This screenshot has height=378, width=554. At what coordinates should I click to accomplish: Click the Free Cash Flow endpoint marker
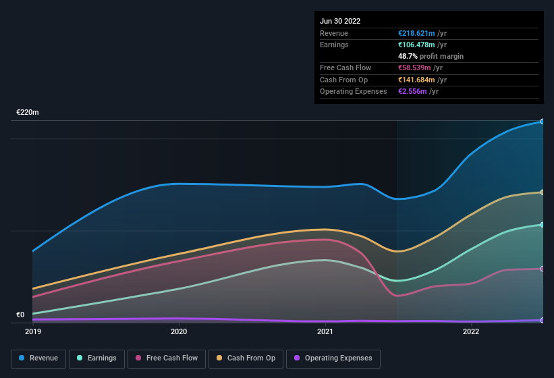coord(543,269)
